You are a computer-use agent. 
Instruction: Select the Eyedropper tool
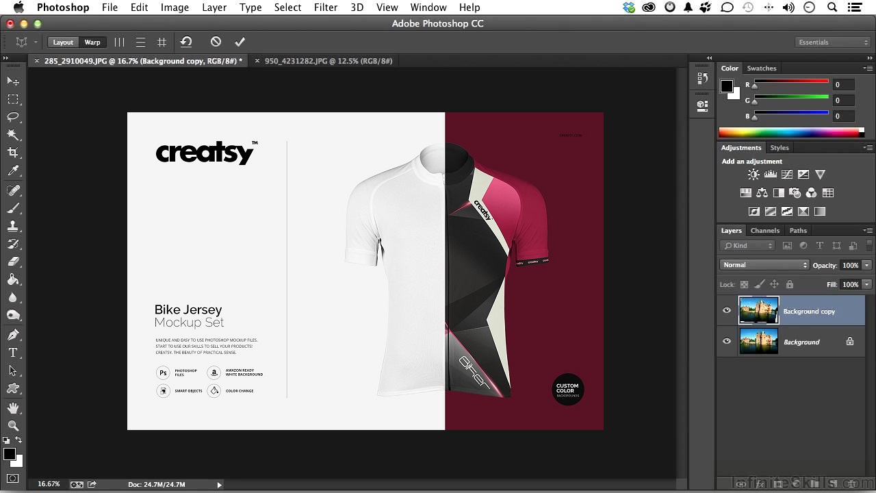tap(13, 171)
